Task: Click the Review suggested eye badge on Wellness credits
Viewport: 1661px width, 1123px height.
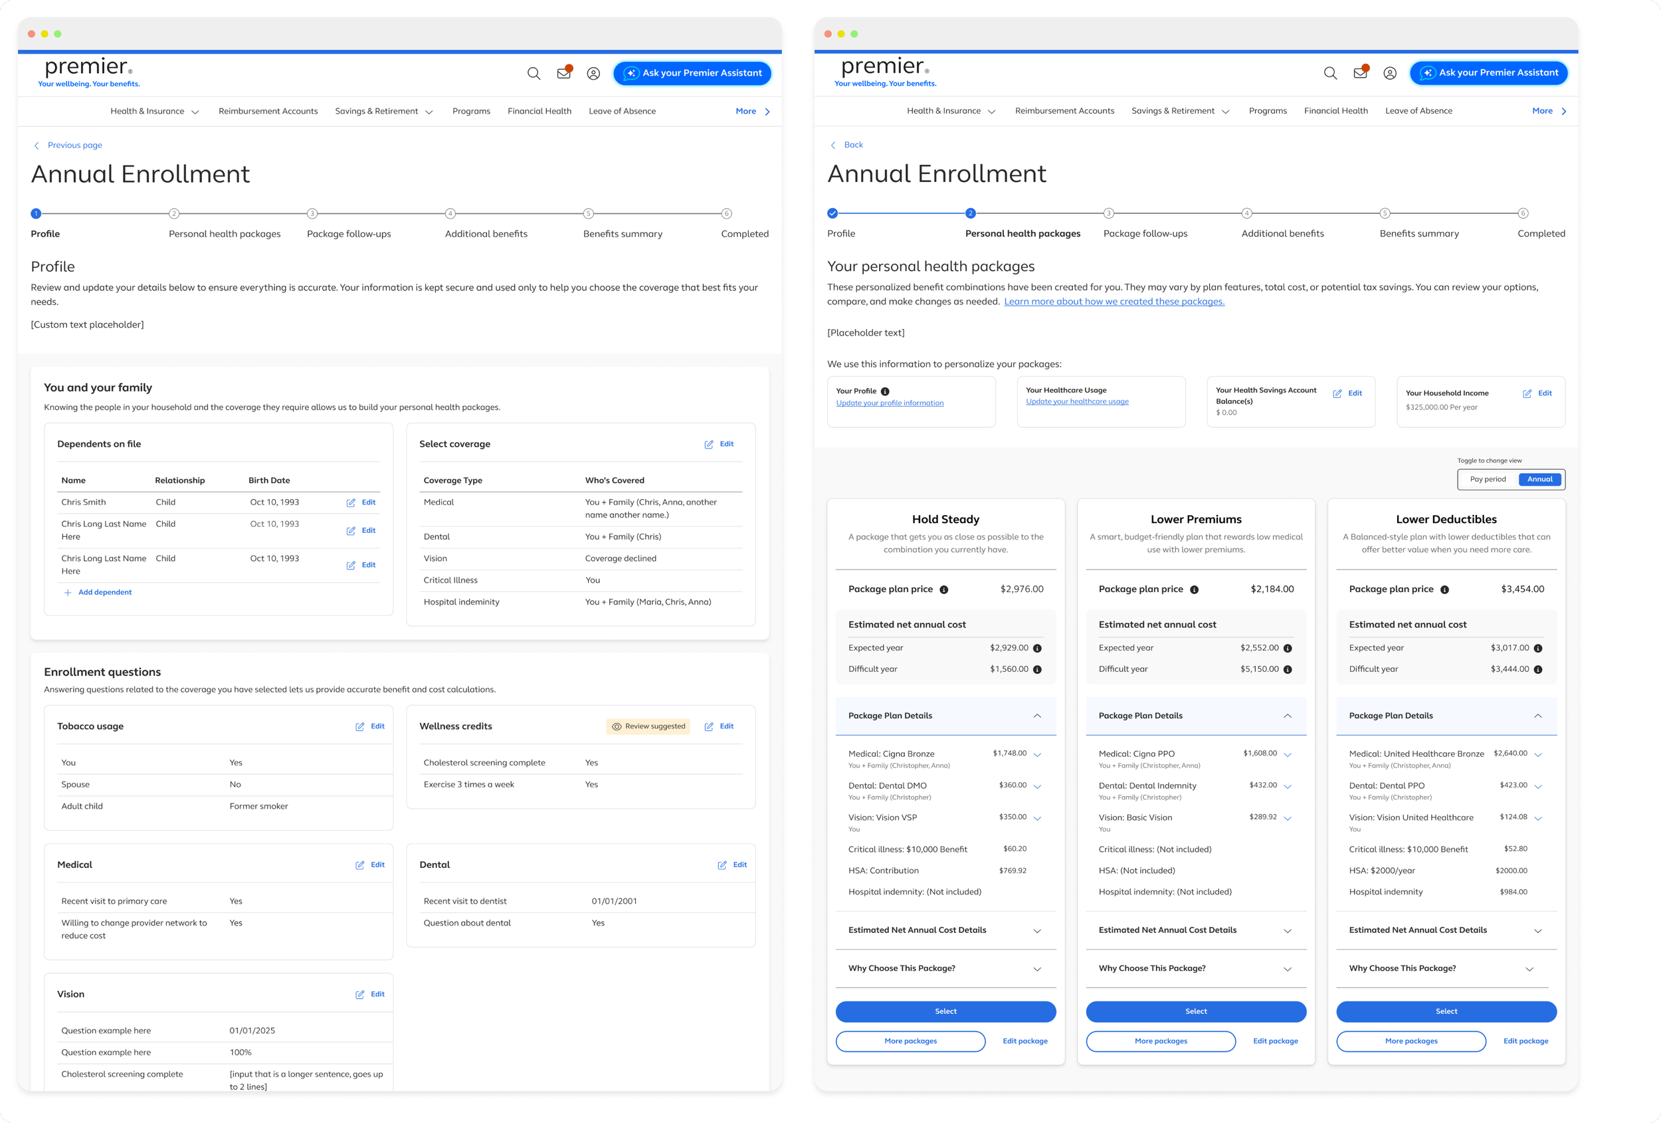Action: click(648, 726)
